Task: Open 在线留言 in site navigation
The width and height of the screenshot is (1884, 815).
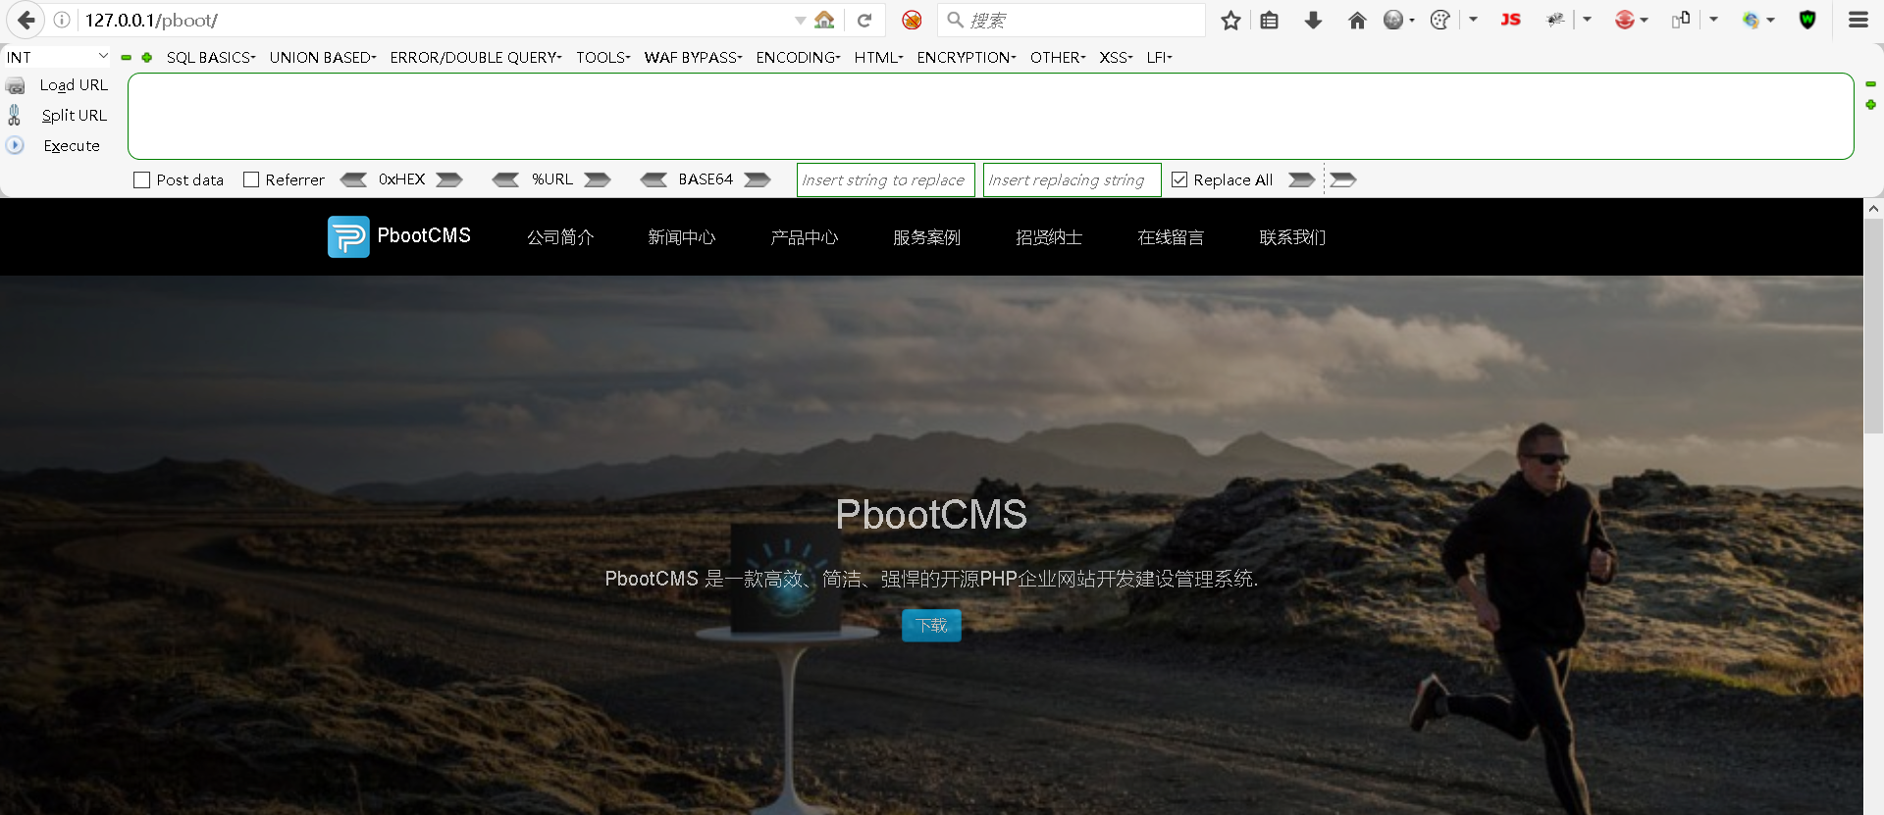Action: point(1171,237)
